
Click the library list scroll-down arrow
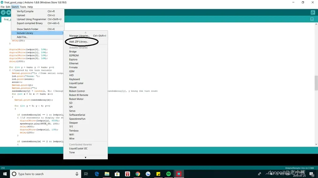coord(85,157)
